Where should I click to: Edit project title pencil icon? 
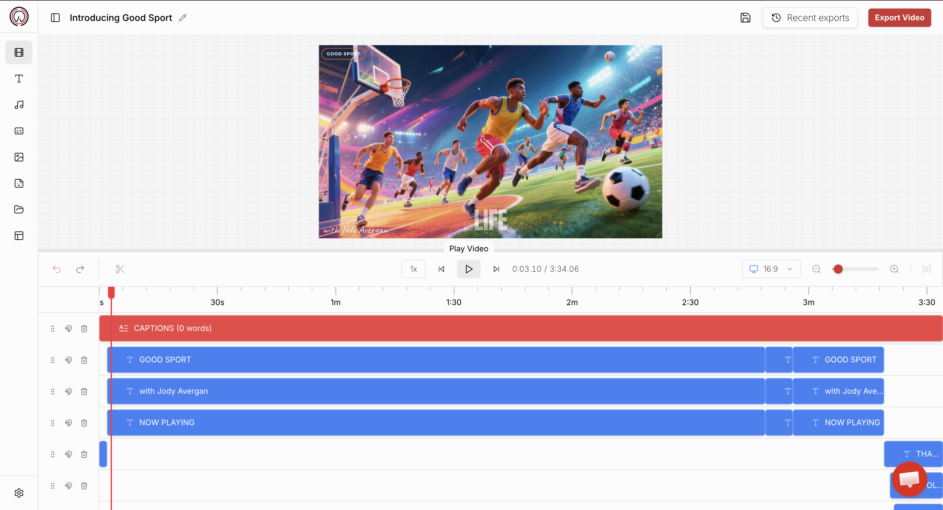(x=183, y=18)
